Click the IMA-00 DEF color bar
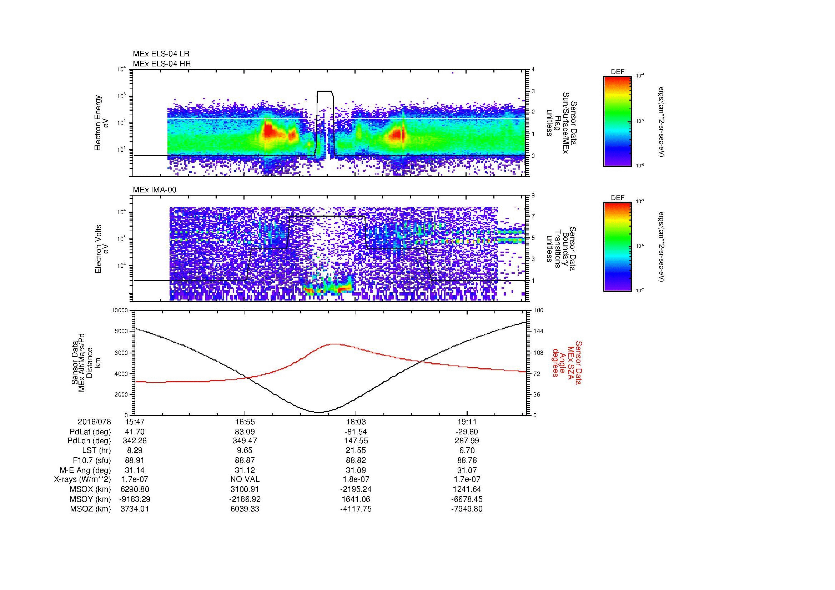This screenshot has width=835, height=590. point(617,247)
